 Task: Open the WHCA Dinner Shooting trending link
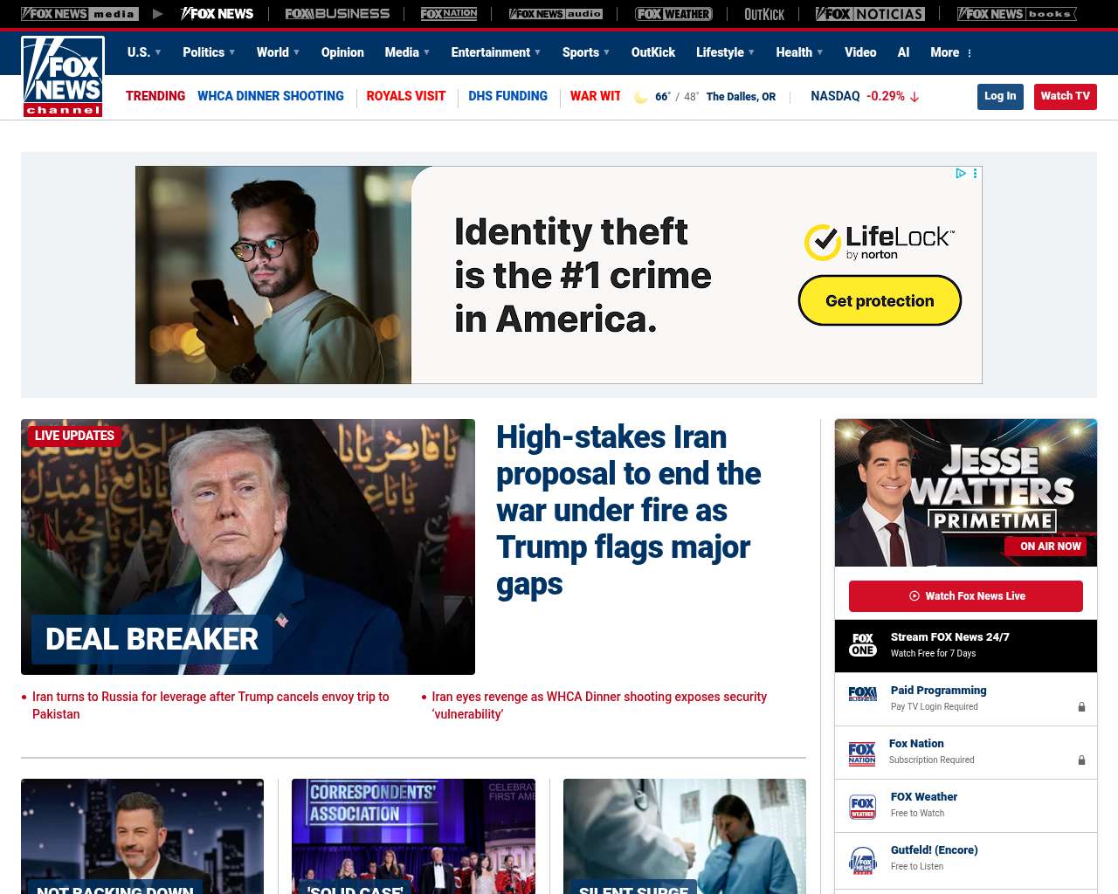[271, 96]
